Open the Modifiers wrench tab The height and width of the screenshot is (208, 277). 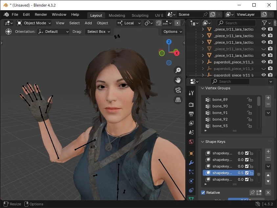point(191,163)
